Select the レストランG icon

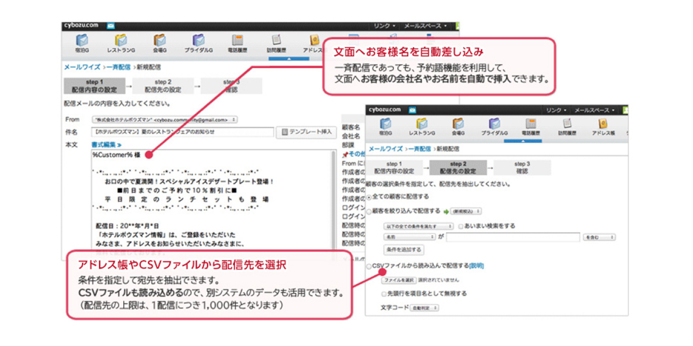pyautogui.click(x=120, y=40)
